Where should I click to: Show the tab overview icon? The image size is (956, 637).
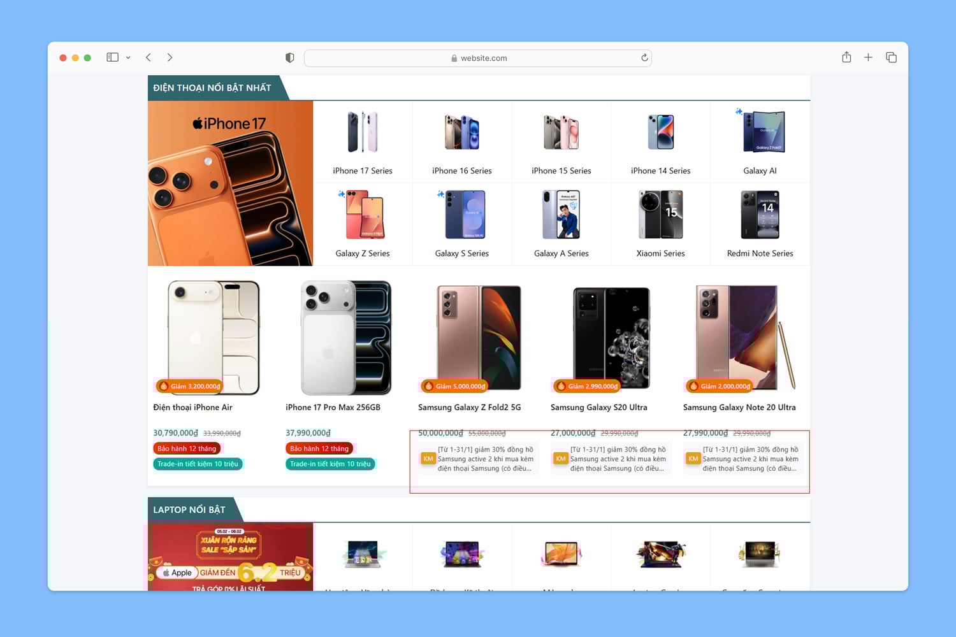tap(891, 57)
